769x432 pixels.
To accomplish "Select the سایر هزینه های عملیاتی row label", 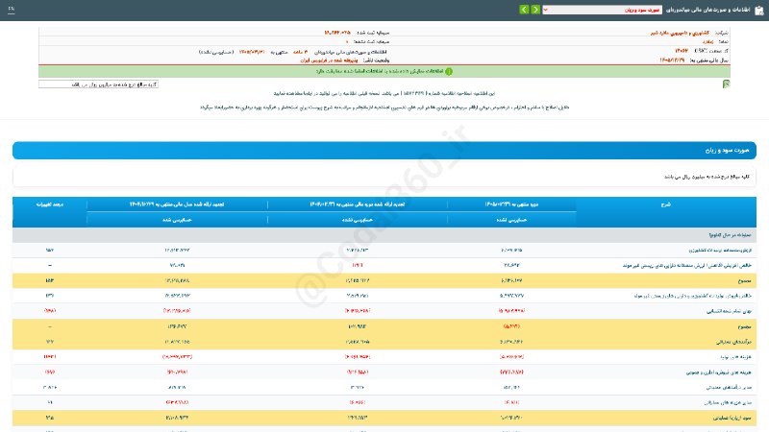I will [728, 402].
